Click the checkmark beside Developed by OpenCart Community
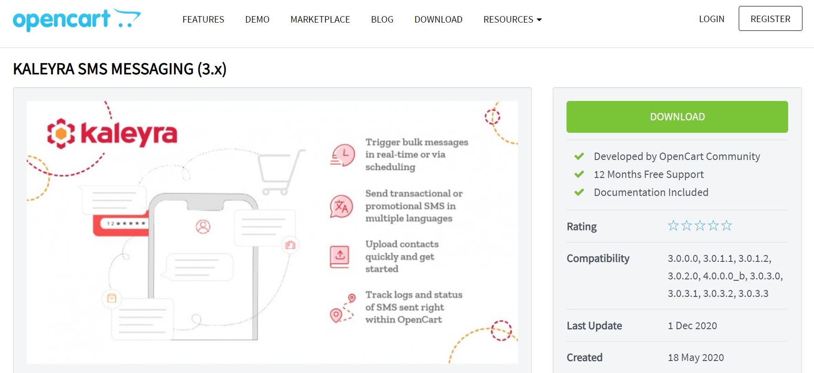 [x=579, y=156]
